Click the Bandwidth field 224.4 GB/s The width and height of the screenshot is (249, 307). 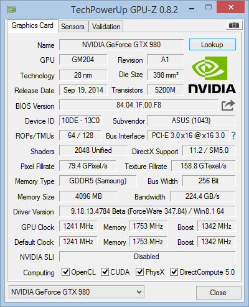[x=202, y=196]
